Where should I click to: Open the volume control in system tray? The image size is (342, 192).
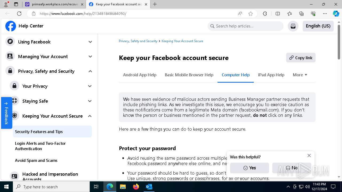(307, 187)
